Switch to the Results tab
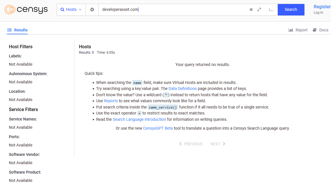 (x=17, y=30)
